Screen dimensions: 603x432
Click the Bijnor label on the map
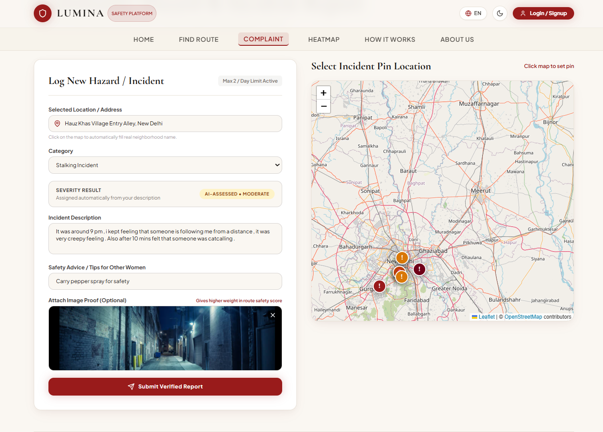(550, 122)
